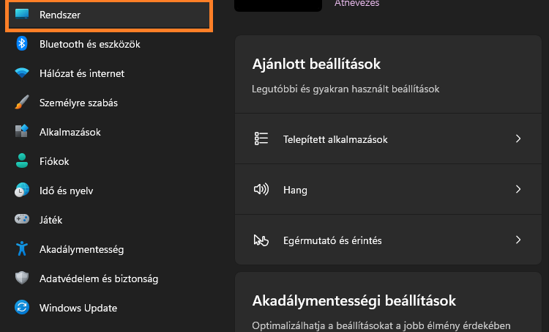Viewport: 549px width, 332px height.
Task: Expand Telepített alkalmazások with its chevron
Action: 518,139
